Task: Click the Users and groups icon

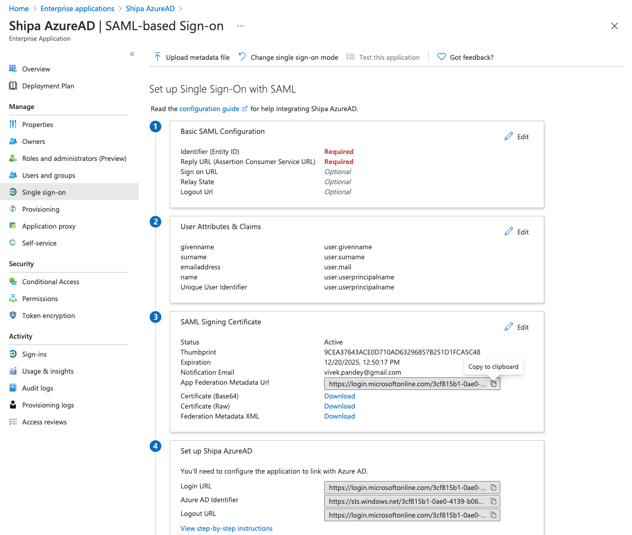Action: 13,175
